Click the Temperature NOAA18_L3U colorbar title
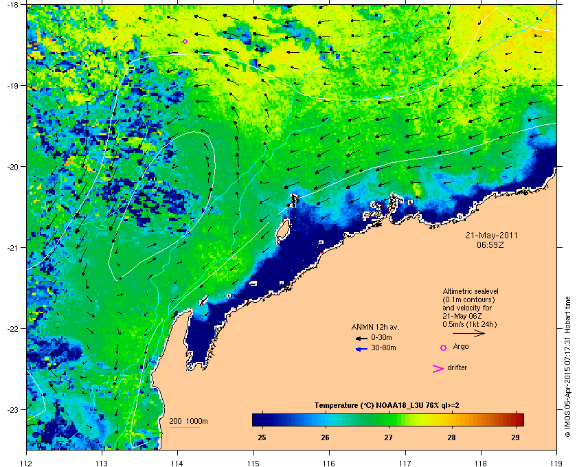 386,406
